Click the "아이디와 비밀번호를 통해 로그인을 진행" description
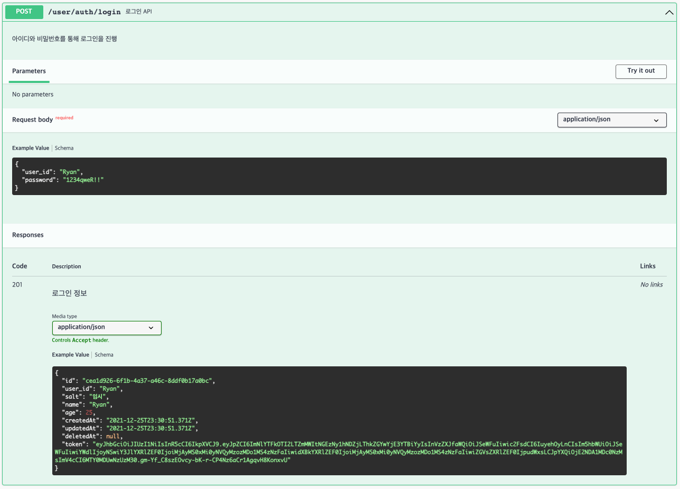The height and width of the screenshot is (489, 680). click(64, 39)
